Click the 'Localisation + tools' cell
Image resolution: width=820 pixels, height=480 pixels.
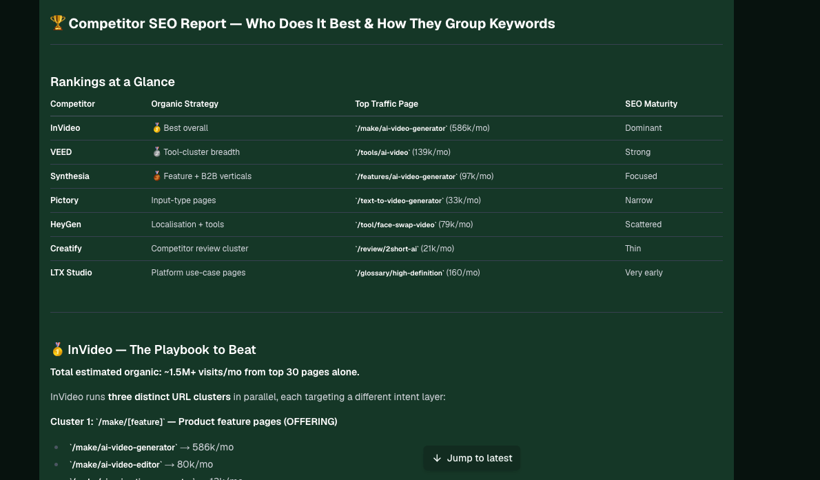click(x=187, y=225)
